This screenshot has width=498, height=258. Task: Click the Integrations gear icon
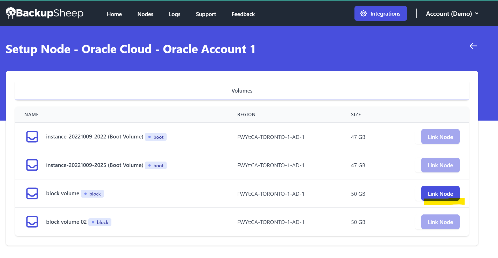point(364,13)
